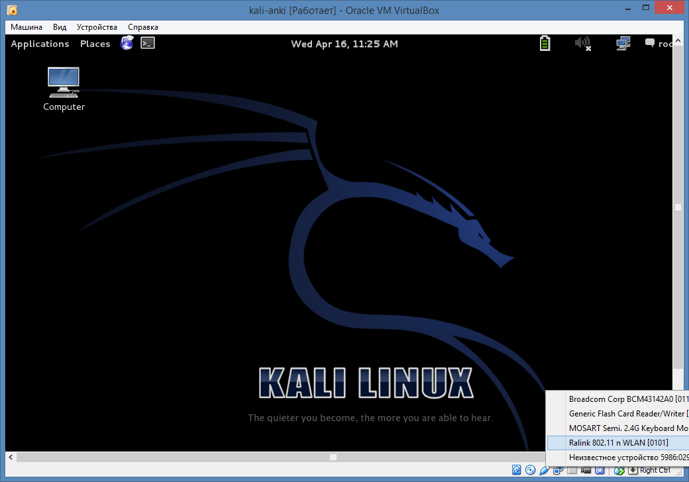Viewport: 689px width, 482px height.
Task: Click the network connection icon in Kali panel
Action: [623, 44]
